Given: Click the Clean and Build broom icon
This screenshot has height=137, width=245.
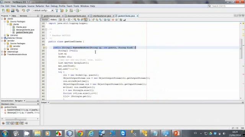Looking at the screenshot, I should (62, 11).
